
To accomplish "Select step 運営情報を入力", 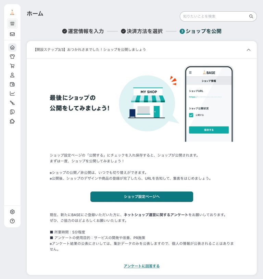I will (x=83, y=31).
